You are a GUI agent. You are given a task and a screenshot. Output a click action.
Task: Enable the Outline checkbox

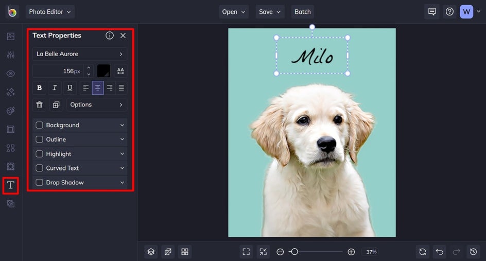(39, 139)
